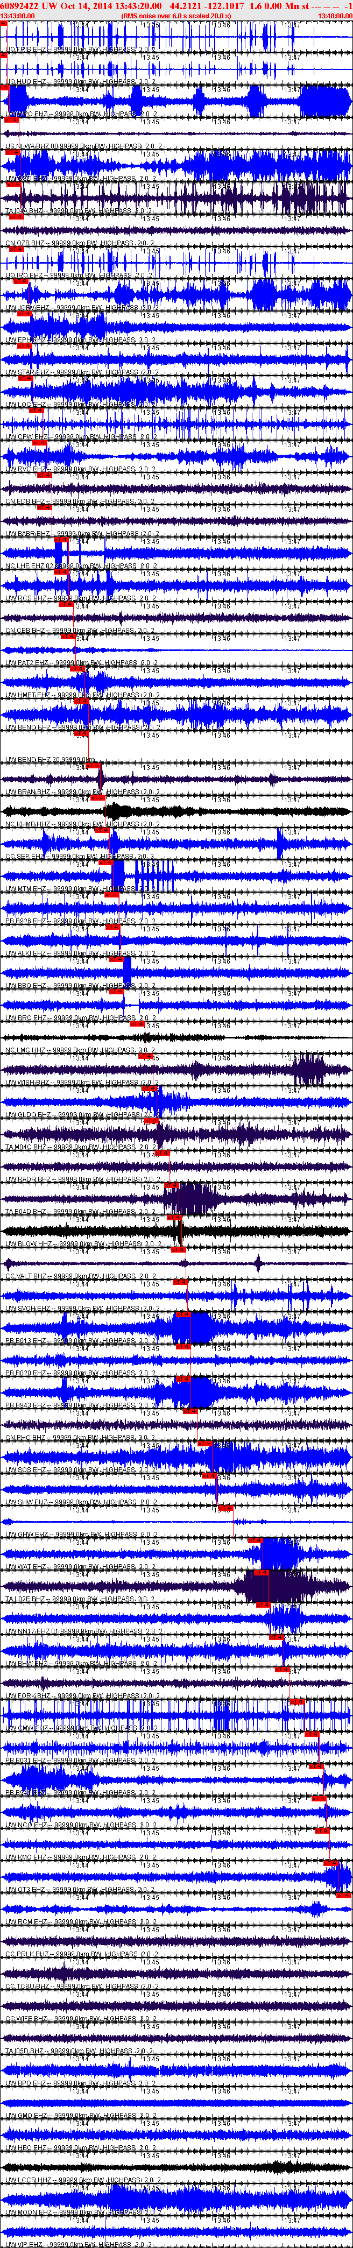
Task: Select the PB B013 EHZ station label
Action: pyautogui.click(x=81, y=1341)
